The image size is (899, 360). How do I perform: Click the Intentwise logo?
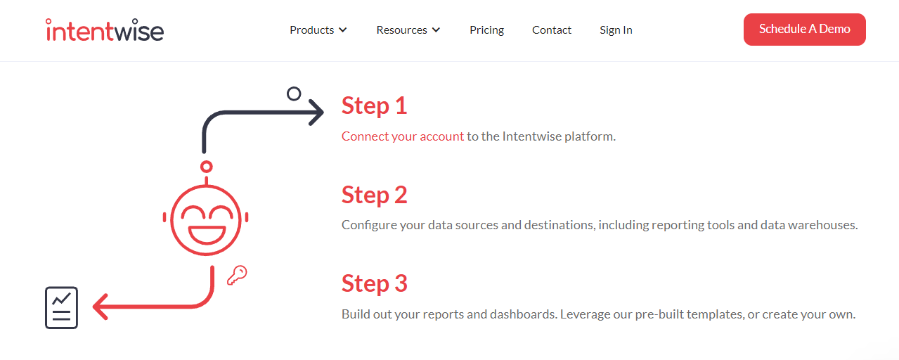click(x=104, y=30)
